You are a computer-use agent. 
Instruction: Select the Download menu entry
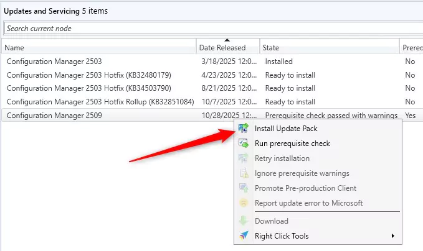coord(318,221)
